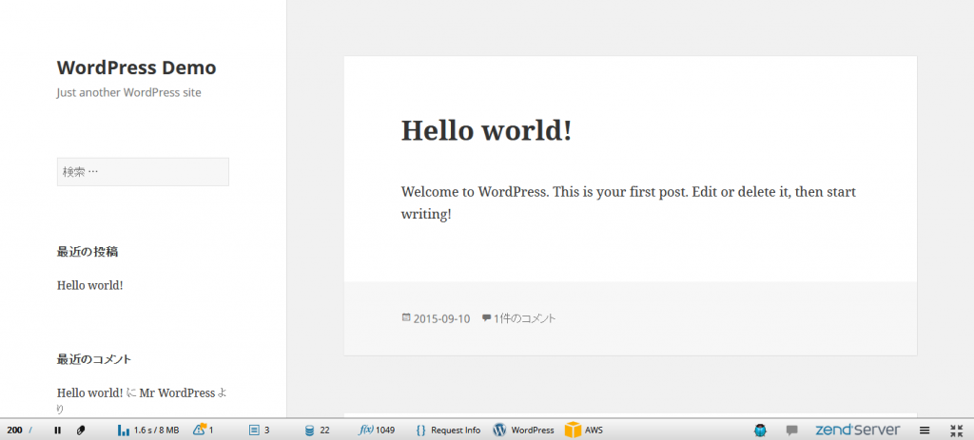Open the f(x) functions panel showing 1049

[377, 430]
